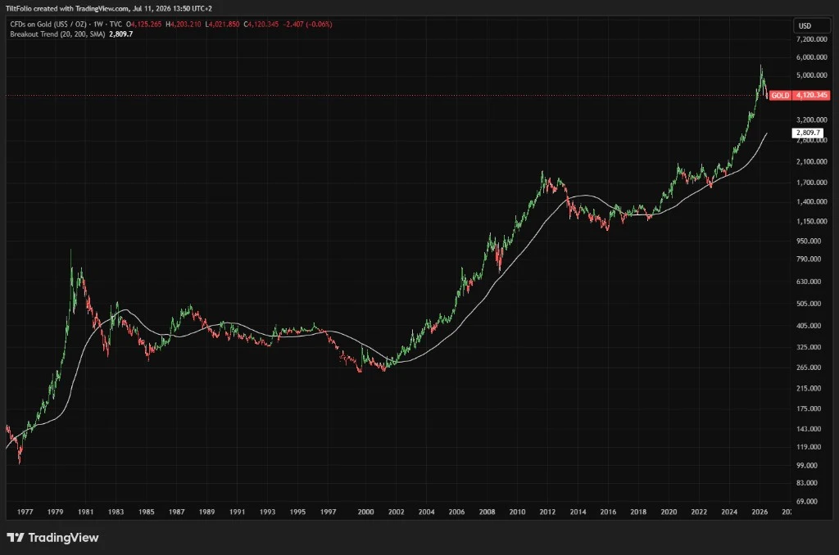The height and width of the screenshot is (555, 839).
Task: Click the 1995 time axis label
Action: pos(297,512)
